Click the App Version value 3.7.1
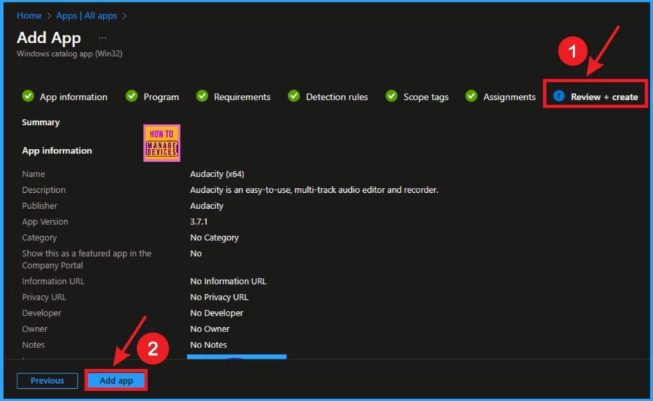This screenshot has width=653, height=401. pyautogui.click(x=199, y=222)
